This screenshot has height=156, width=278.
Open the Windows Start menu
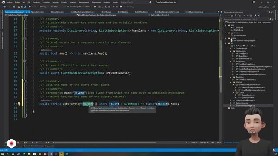pyautogui.click(x=3, y=154)
